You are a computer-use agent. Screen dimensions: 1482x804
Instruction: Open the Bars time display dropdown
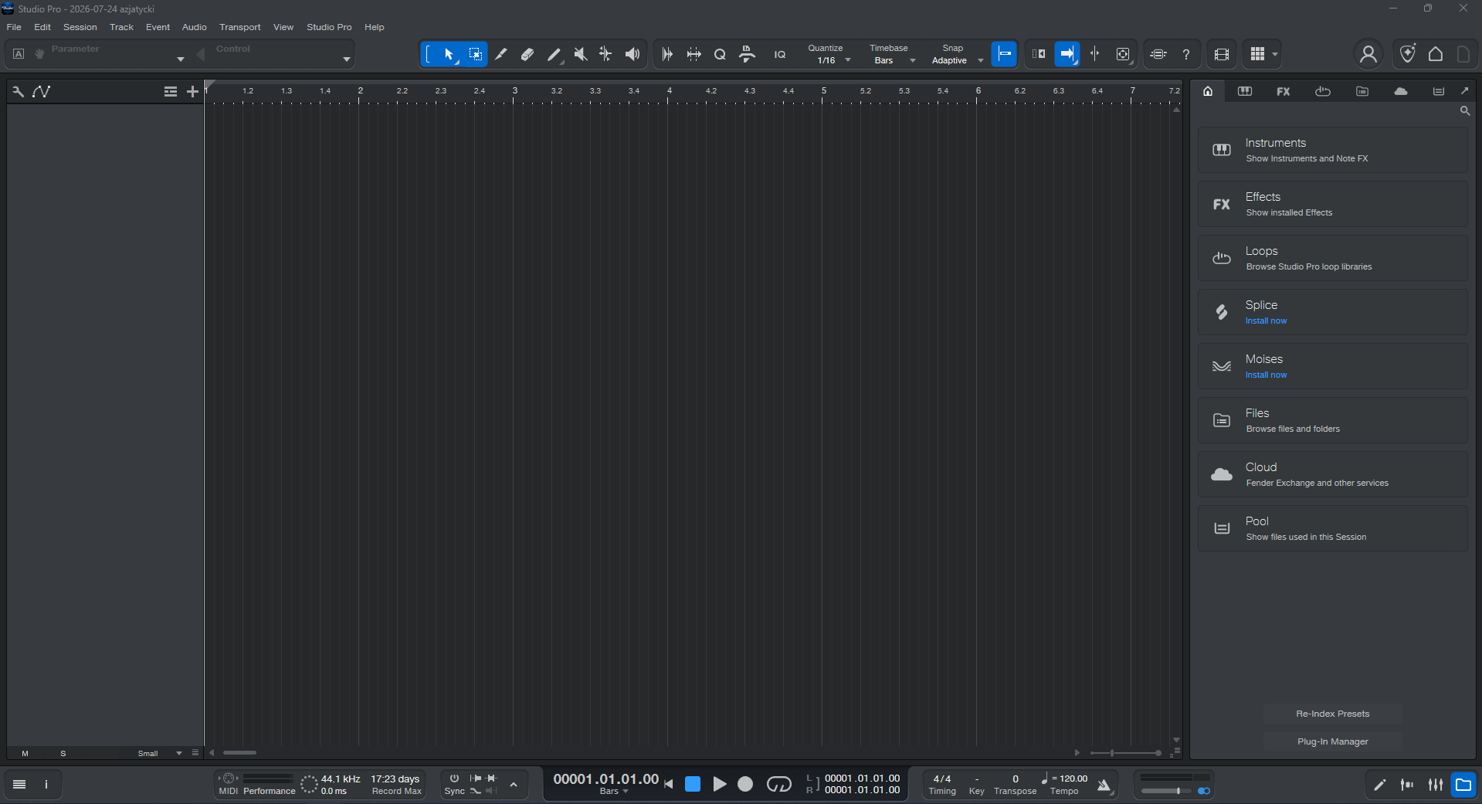[x=614, y=792]
